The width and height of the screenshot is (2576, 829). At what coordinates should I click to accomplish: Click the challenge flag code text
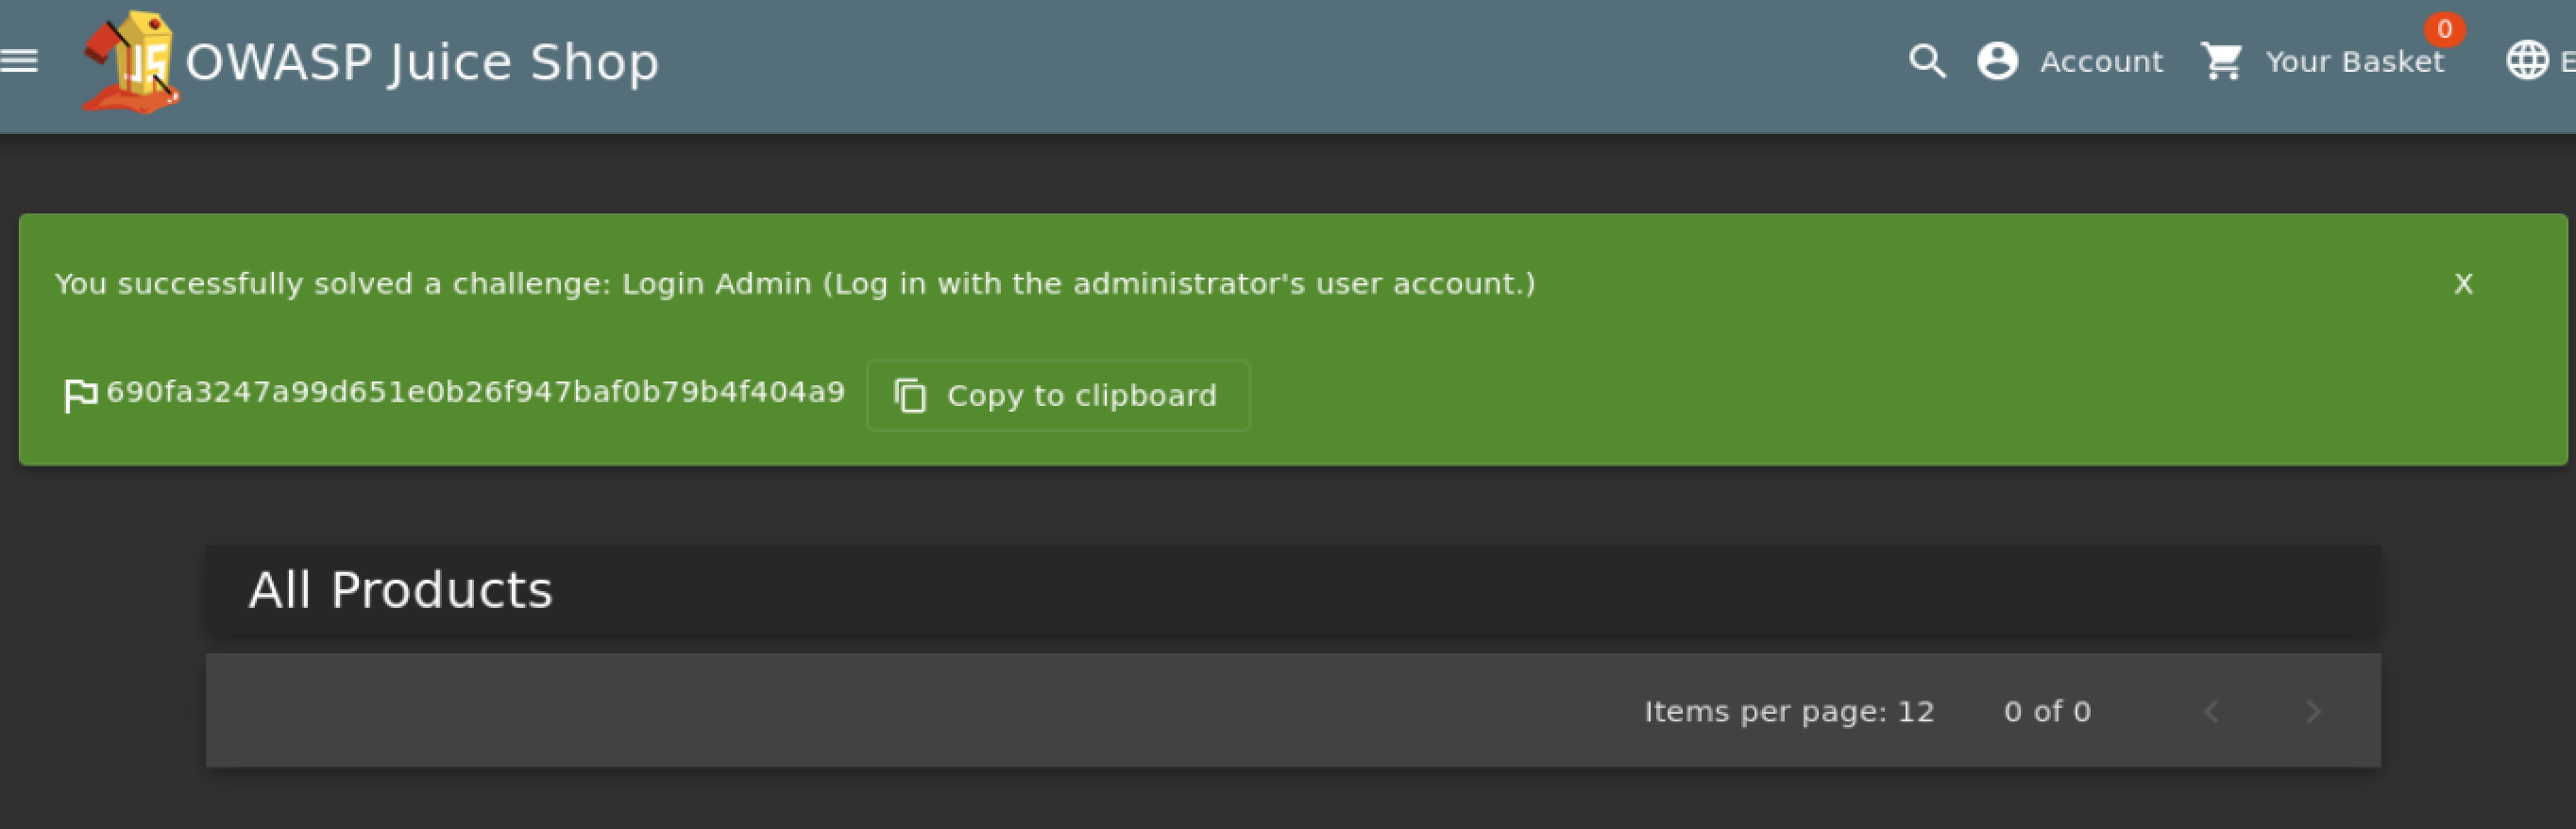click(475, 392)
